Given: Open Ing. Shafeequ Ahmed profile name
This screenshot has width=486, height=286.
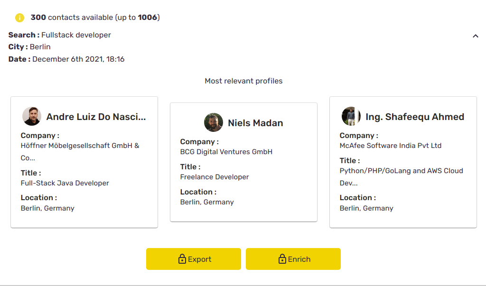Looking at the screenshot, I should coord(414,117).
